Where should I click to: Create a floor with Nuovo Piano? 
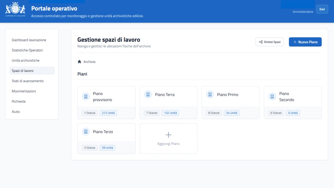[305, 42]
